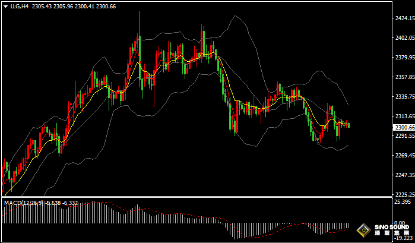Image resolution: width=415 pixels, height=243 pixels.
Task: Click the MACD 25.395 scale value
Action: (403, 202)
